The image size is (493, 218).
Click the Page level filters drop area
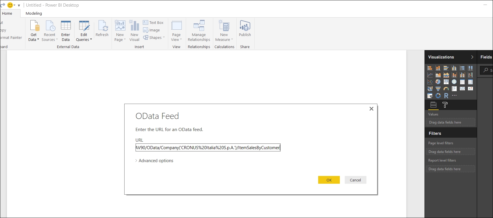(x=450, y=152)
